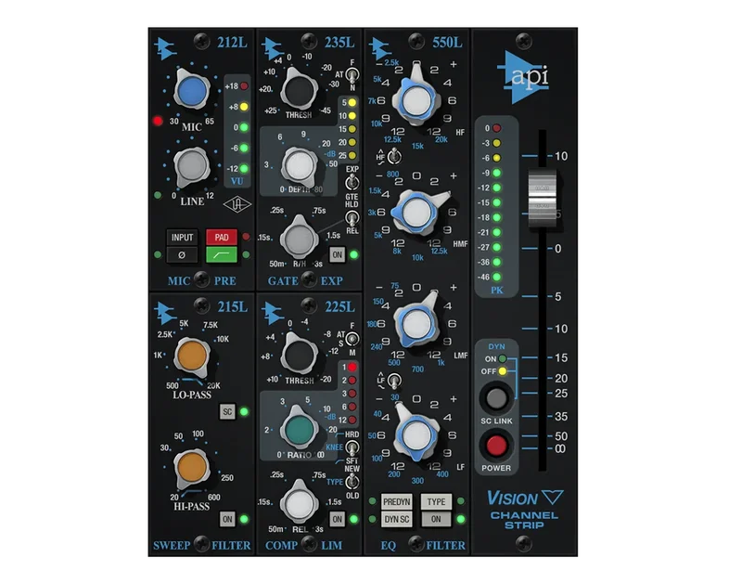The image size is (742, 583).
Task: Click the EQ TYPE button
Action: point(436,502)
